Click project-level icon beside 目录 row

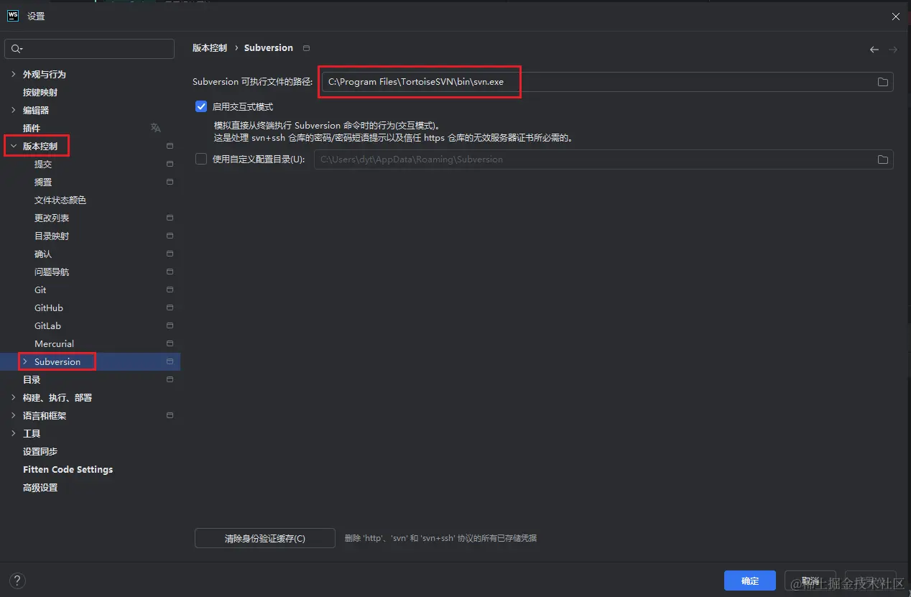[170, 379]
